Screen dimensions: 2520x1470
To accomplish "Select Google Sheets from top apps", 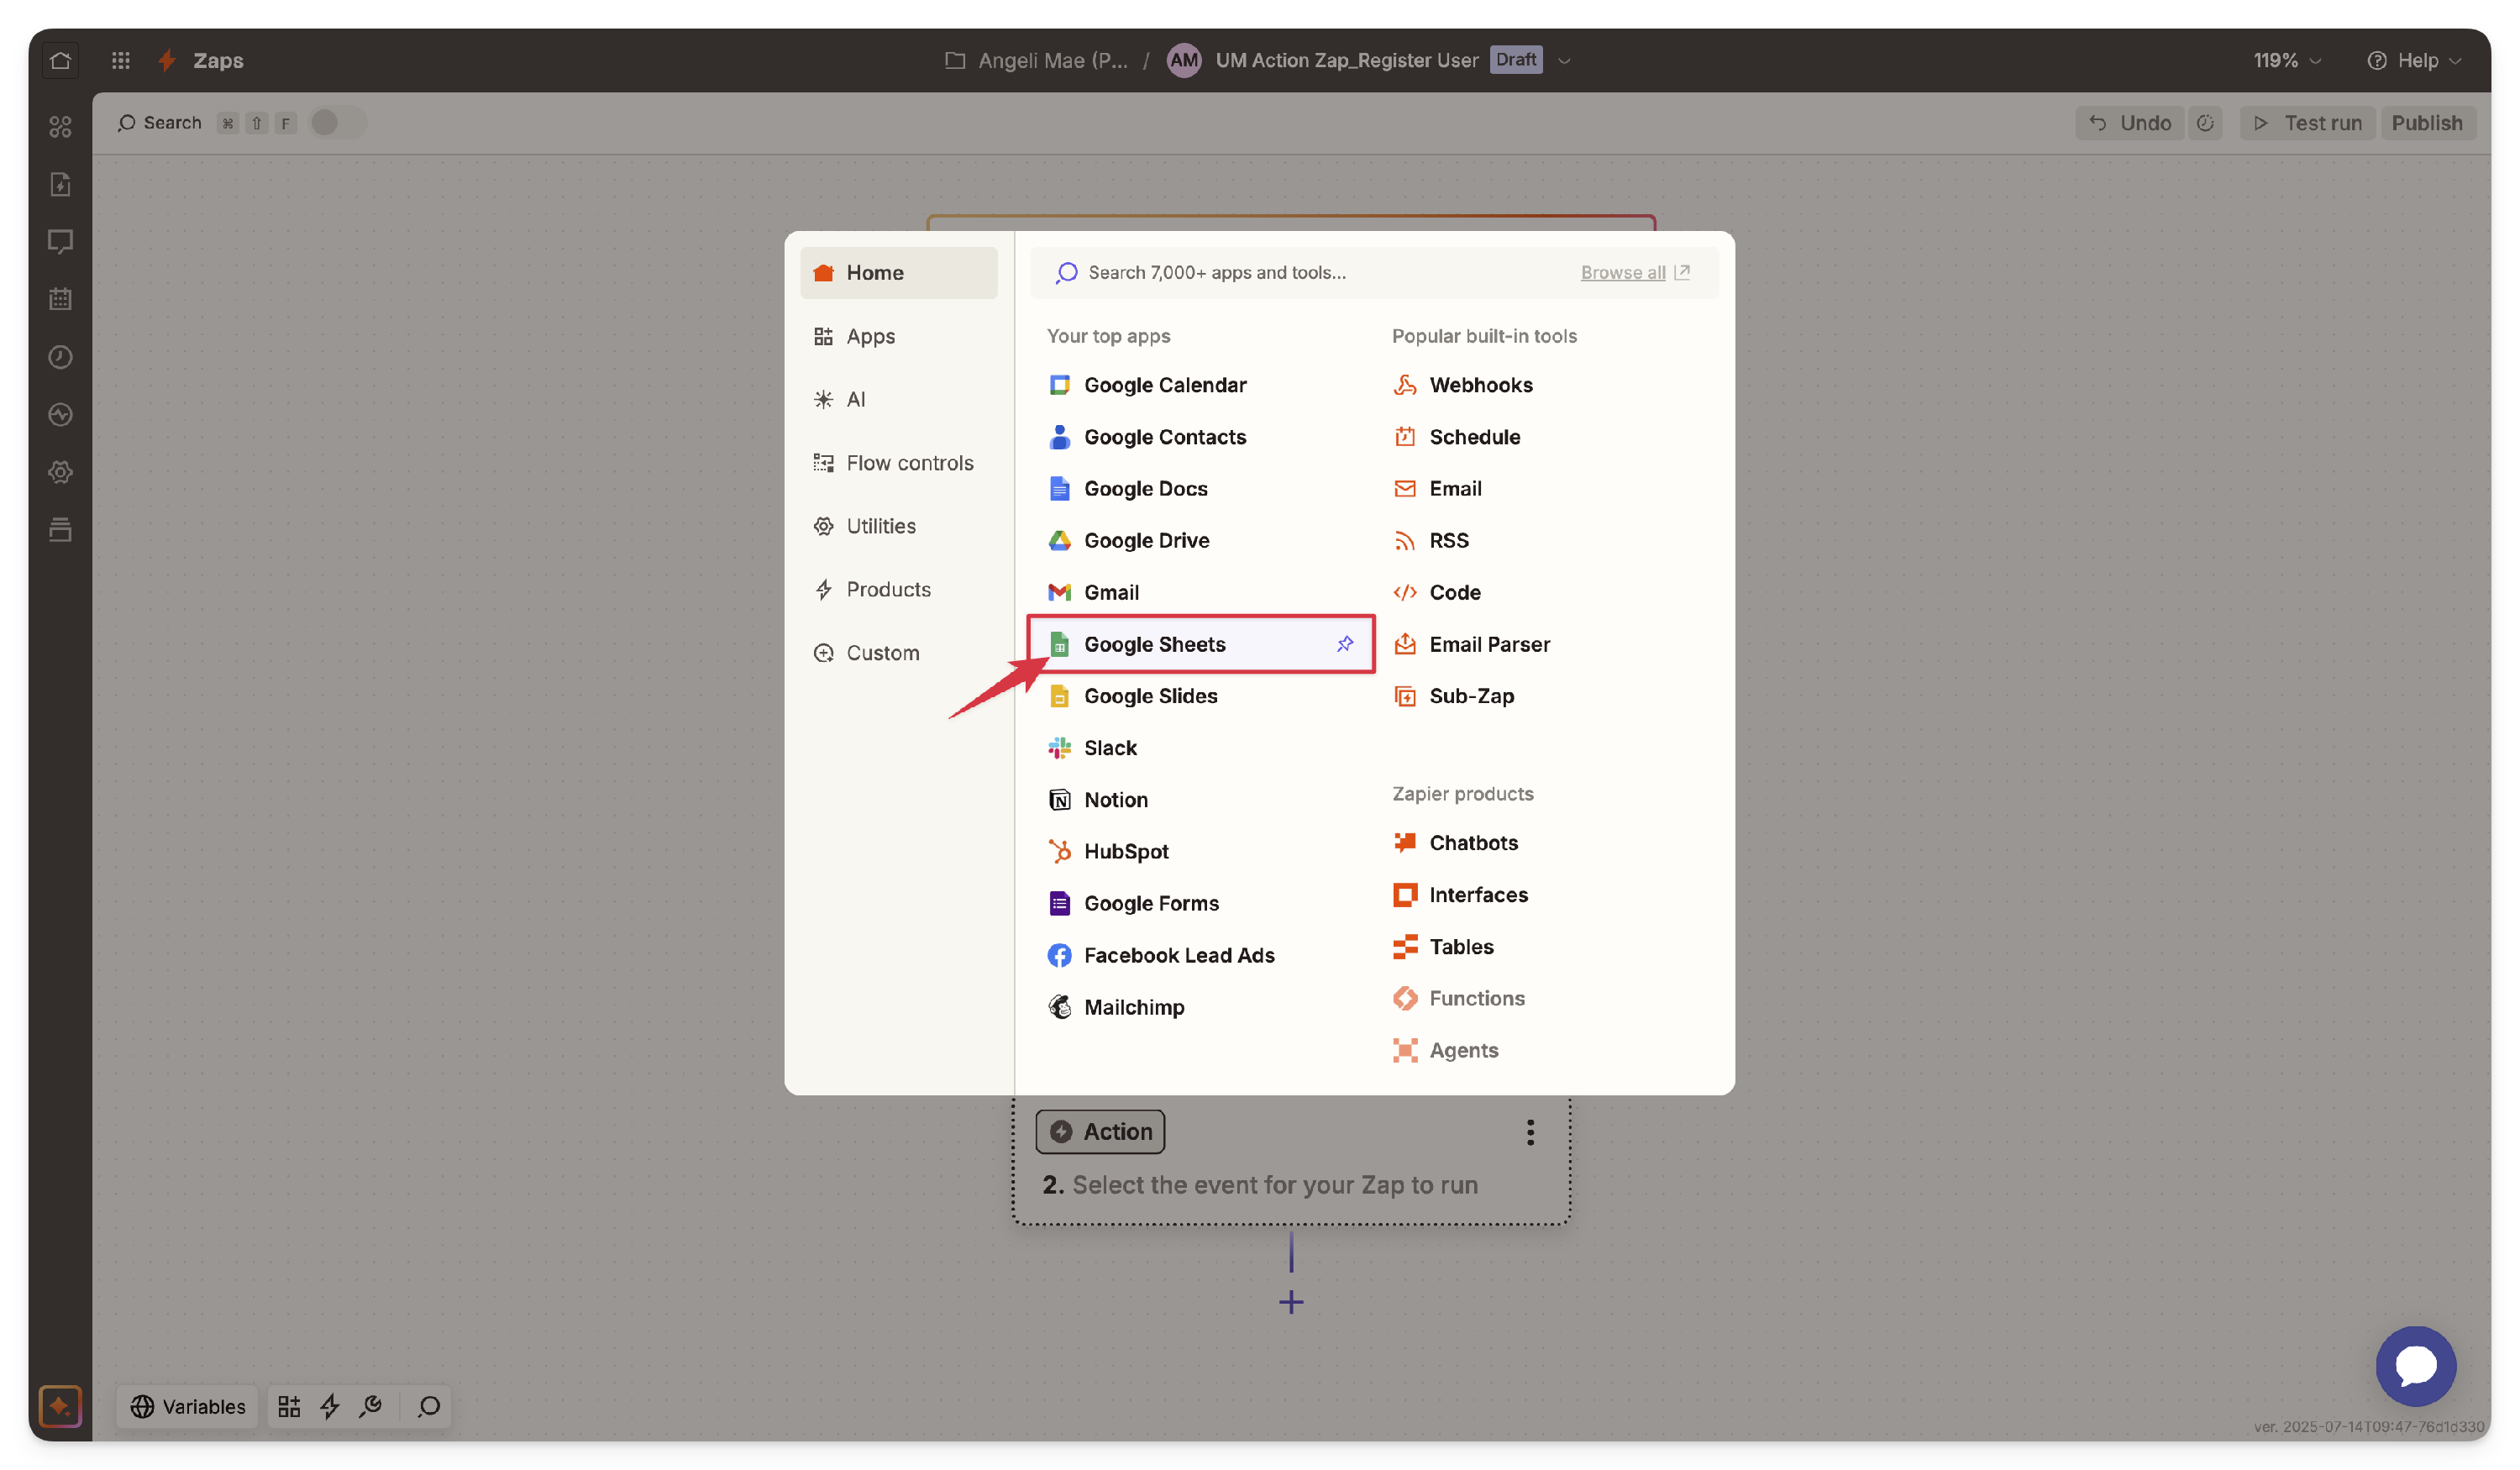I will coord(1200,644).
